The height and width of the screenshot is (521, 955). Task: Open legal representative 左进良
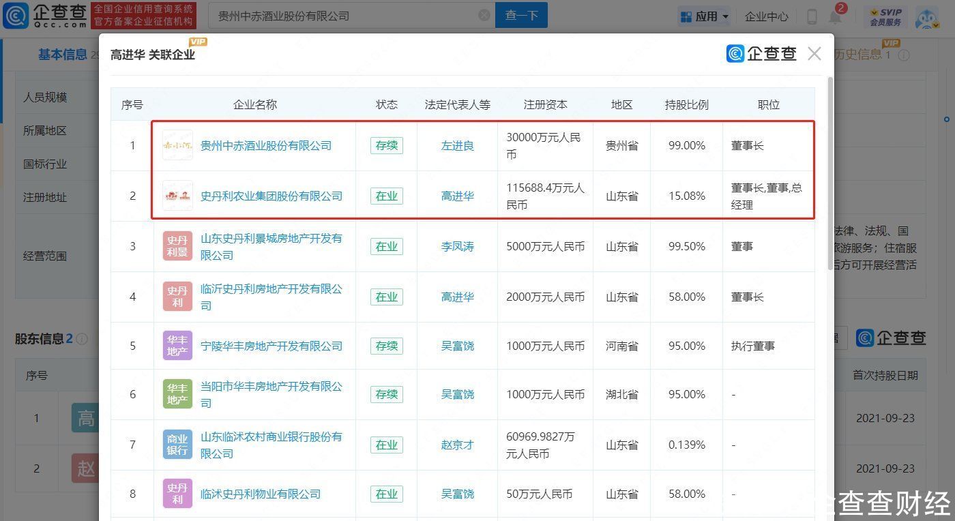tap(458, 145)
